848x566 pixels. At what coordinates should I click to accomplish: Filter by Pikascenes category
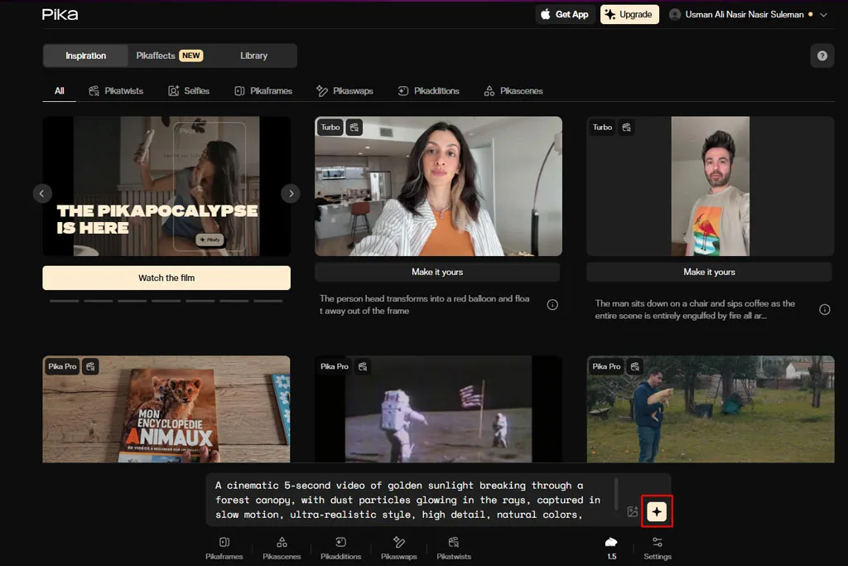tap(513, 91)
